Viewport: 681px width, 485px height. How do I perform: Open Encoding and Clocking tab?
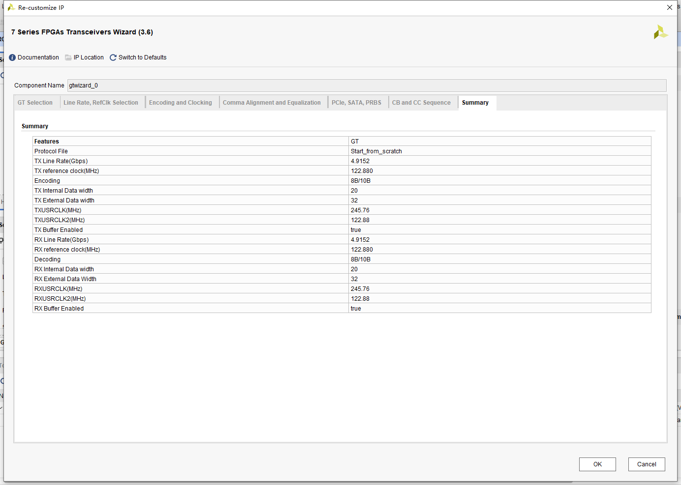click(x=181, y=103)
